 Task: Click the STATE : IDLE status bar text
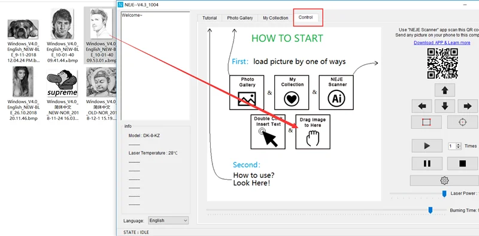pyautogui.click(x=136, y=232)
